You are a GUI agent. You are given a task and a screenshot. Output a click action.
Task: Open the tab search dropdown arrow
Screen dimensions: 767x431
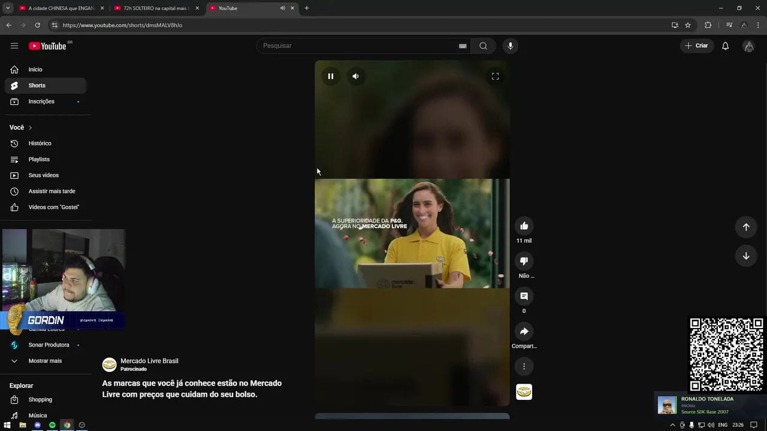(x=8, y=8)
